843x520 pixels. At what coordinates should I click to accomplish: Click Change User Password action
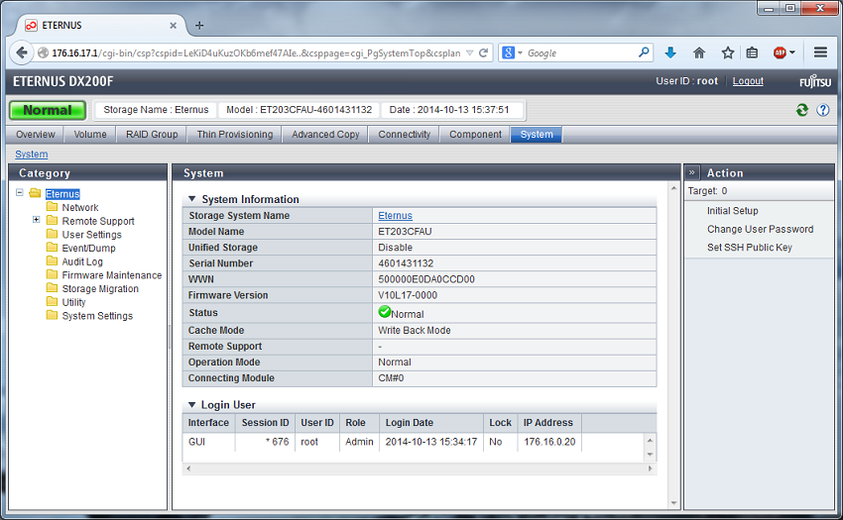click(x=761, y=229)
